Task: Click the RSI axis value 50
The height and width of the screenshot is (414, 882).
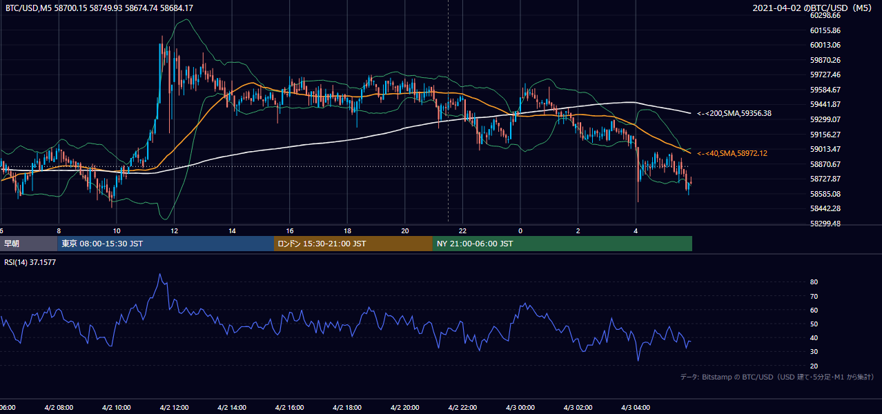Action: point(814,324)
